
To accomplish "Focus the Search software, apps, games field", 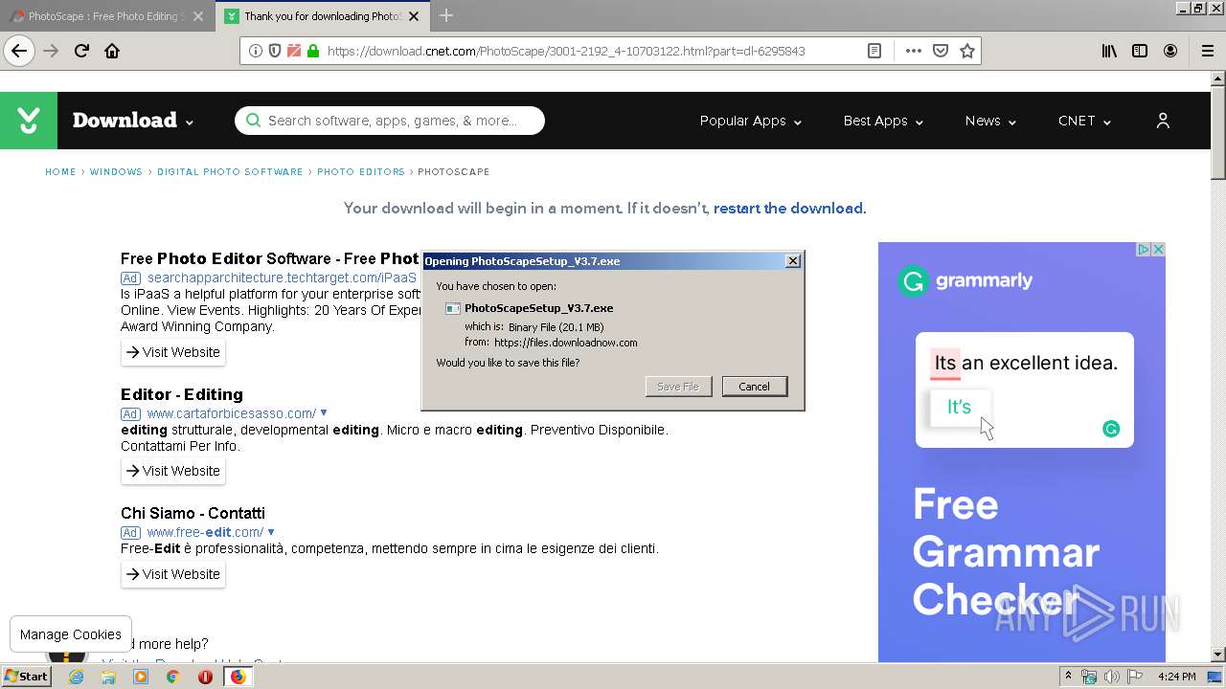I will coord(390,121).
